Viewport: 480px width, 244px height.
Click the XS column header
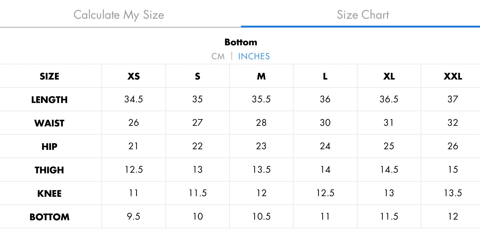[133, 76]
